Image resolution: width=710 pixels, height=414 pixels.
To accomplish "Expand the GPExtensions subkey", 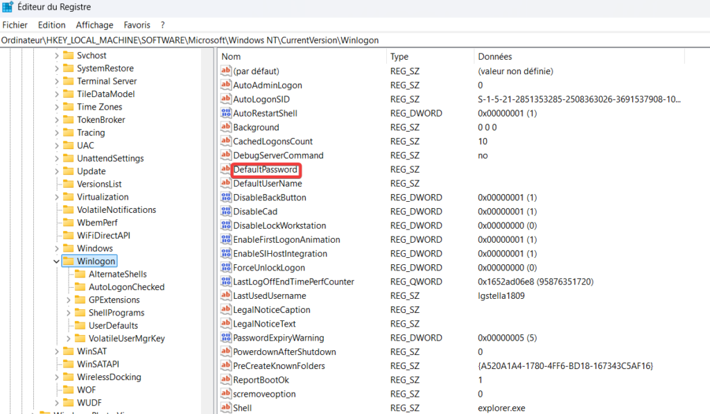I will pos(69,300).
